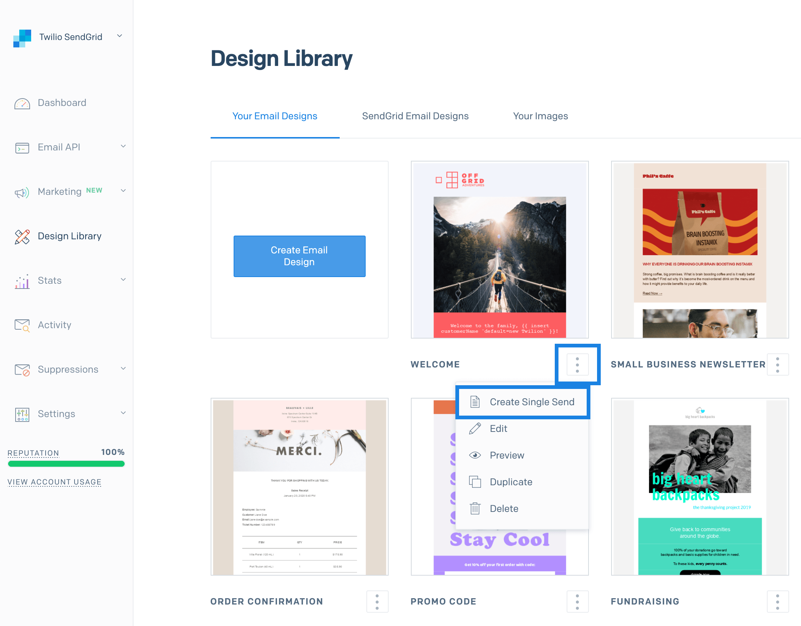Click the Create Email Design button
Viewport: 801px width, 626px height.
click(299, 256)
